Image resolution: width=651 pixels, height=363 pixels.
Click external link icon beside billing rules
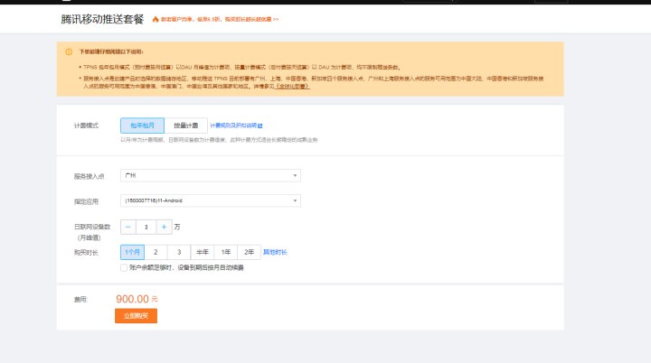pos(260,126)
